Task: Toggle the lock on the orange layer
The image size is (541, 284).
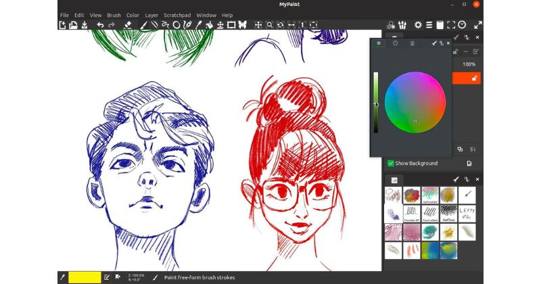Action: click(x=475, y=78)
